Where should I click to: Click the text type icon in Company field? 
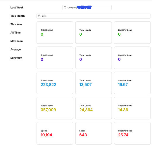coord(65,8)
